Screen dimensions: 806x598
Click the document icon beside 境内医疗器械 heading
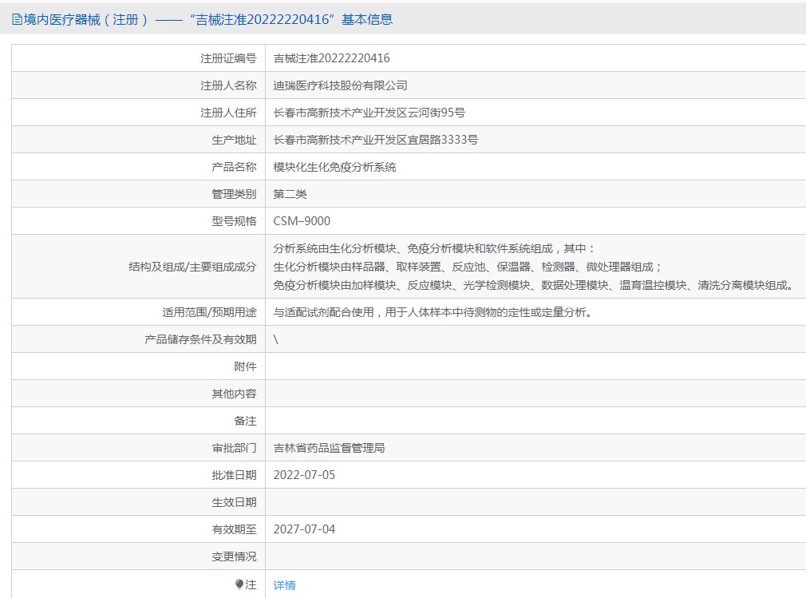click(x=17, y=19)
